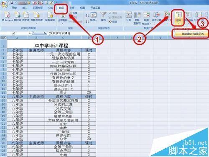Click cell 分式及其基本性质

63,100
